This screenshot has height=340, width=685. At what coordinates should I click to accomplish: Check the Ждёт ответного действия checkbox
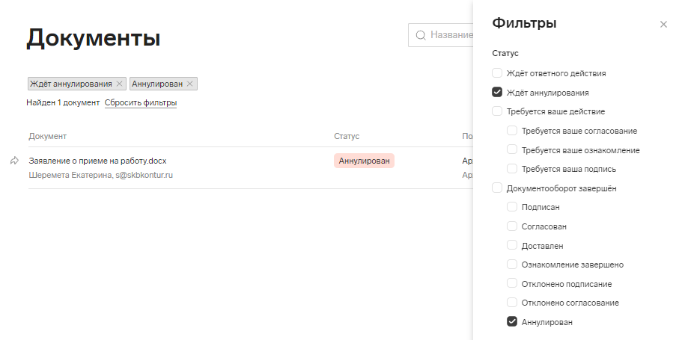(497, 73)
